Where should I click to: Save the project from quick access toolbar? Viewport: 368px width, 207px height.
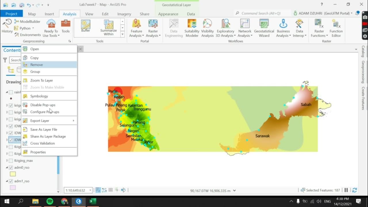pos(22,5)
